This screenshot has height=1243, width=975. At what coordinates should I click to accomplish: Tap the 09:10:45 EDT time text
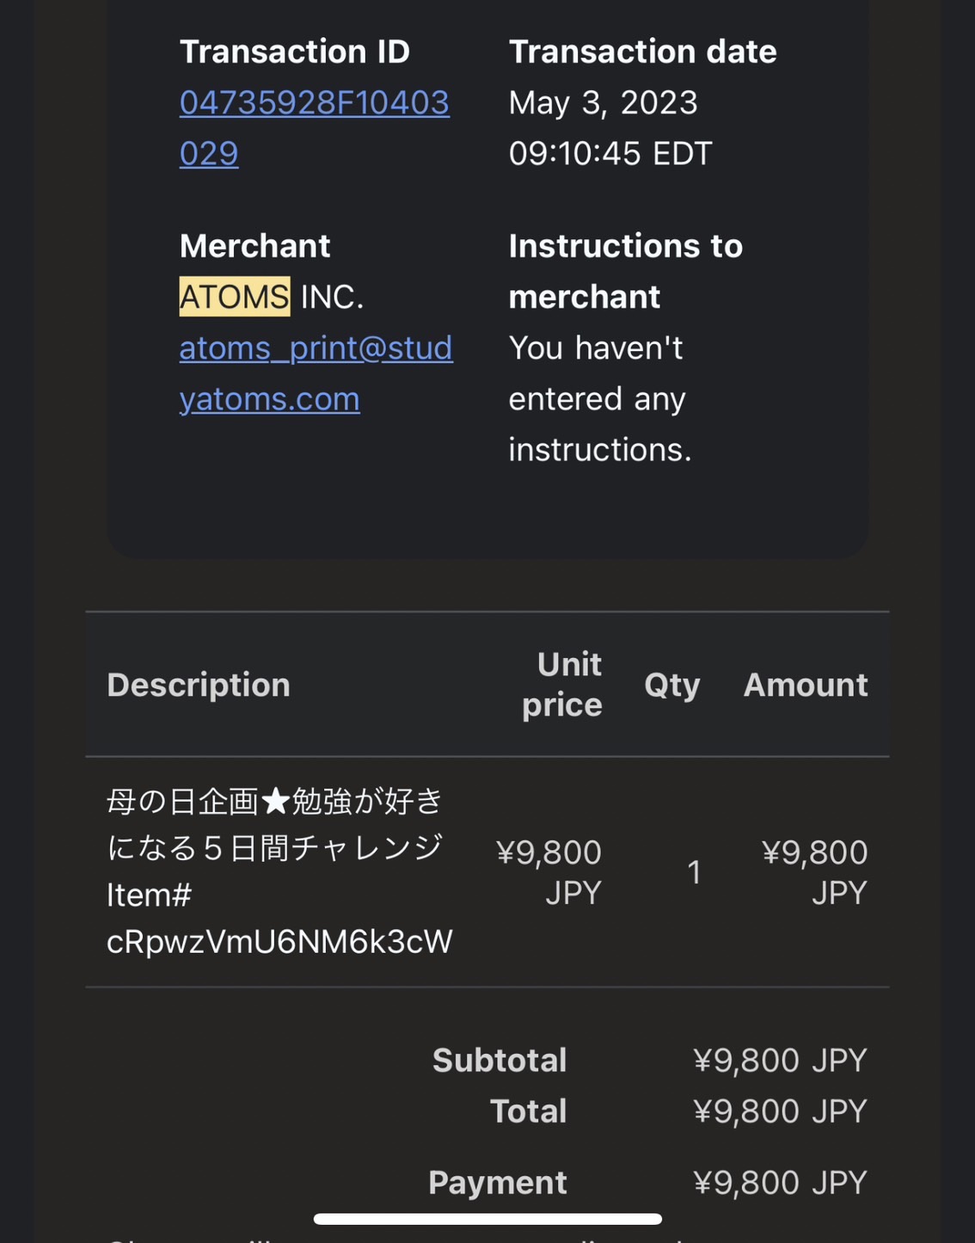[x=610, y=153]
